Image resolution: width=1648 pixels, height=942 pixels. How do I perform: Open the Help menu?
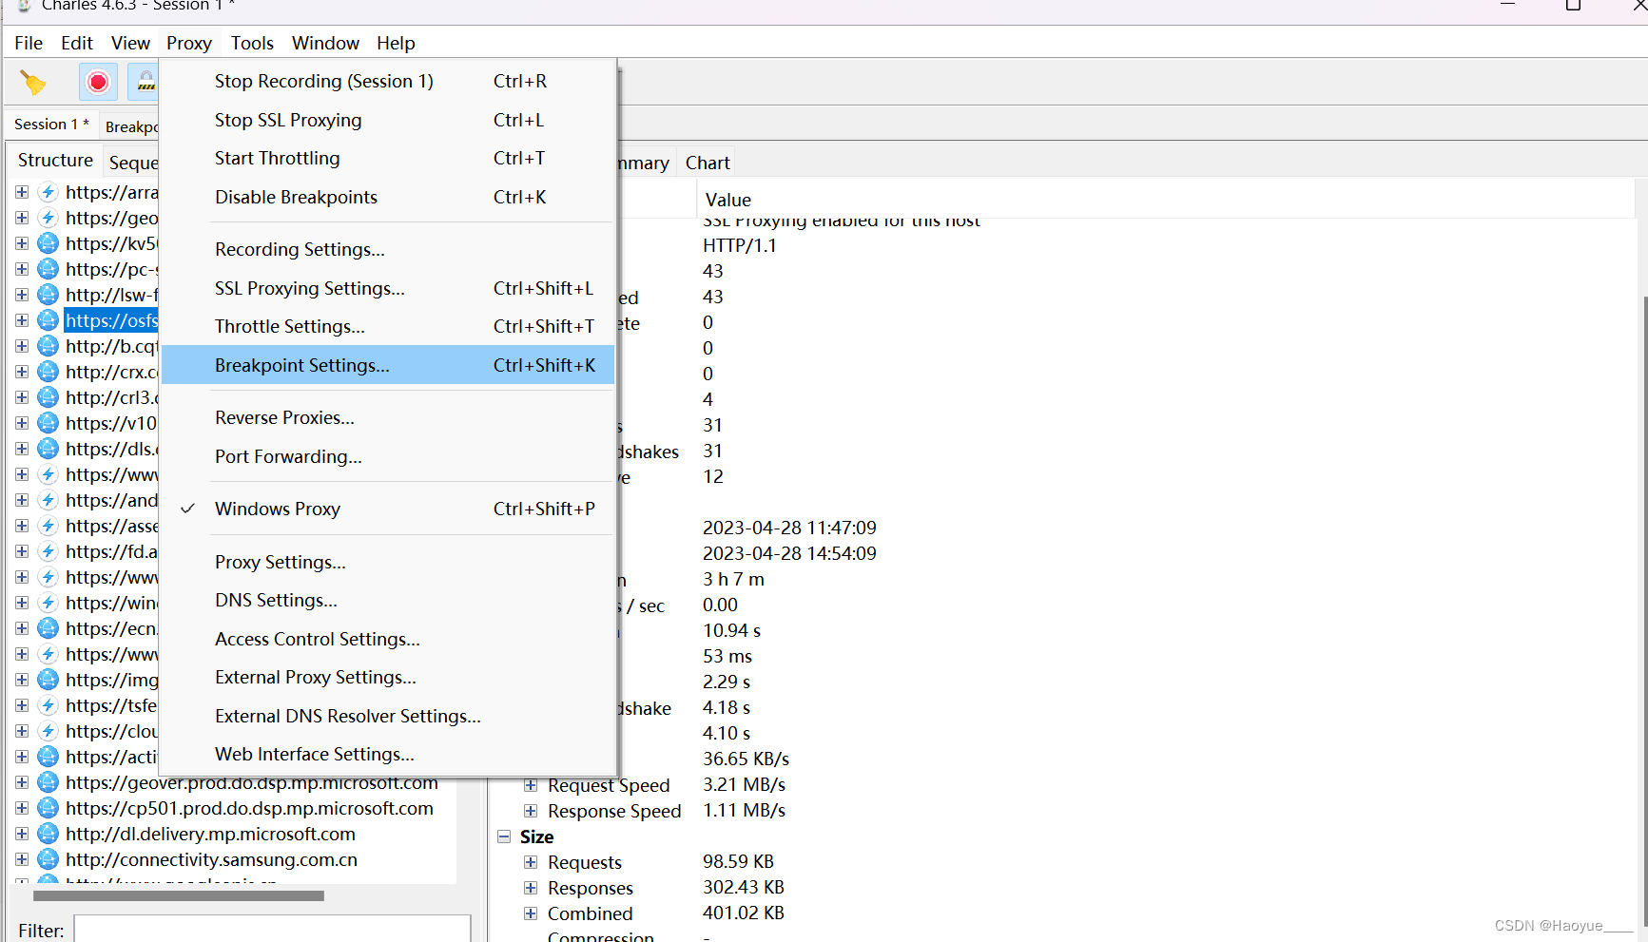click(396, 43)
